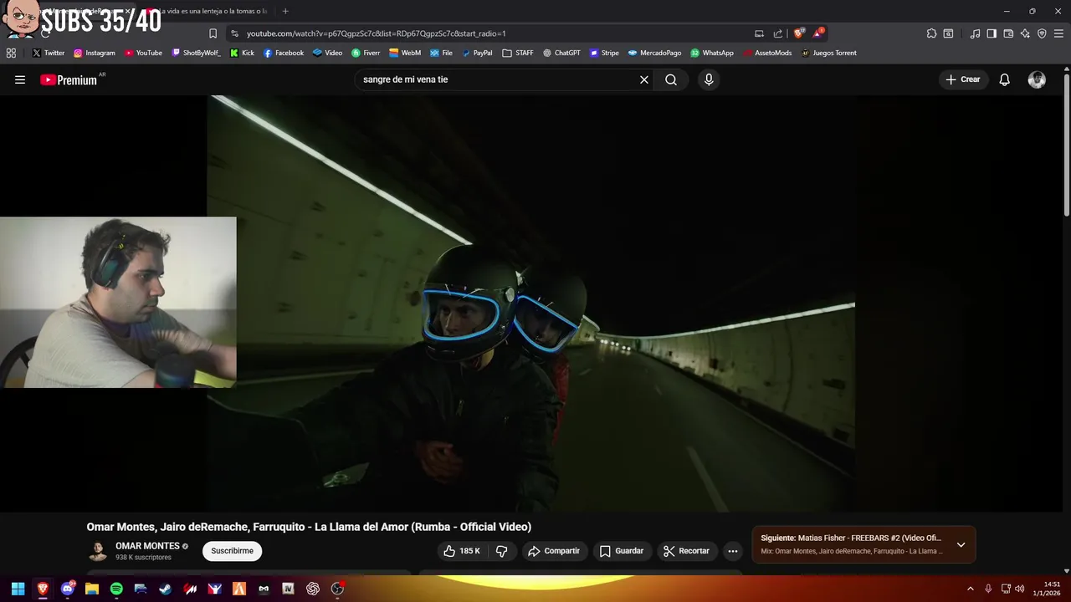Click the browser address bar URL
1071x602 pixels.
click(x=377, y=33)
